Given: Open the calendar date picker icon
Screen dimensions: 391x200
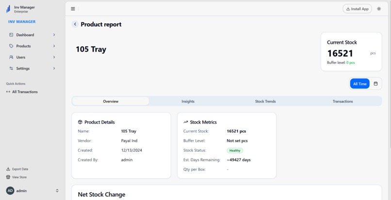Looking at the screenshot, I should tap(375, 84).
